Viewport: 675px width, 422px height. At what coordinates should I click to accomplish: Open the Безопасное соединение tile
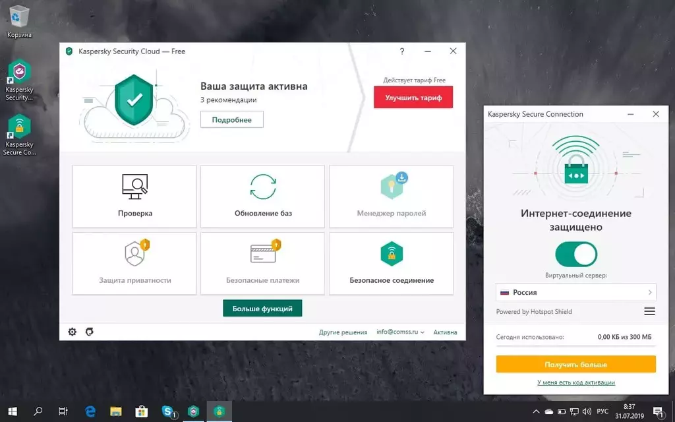(391, 264)
